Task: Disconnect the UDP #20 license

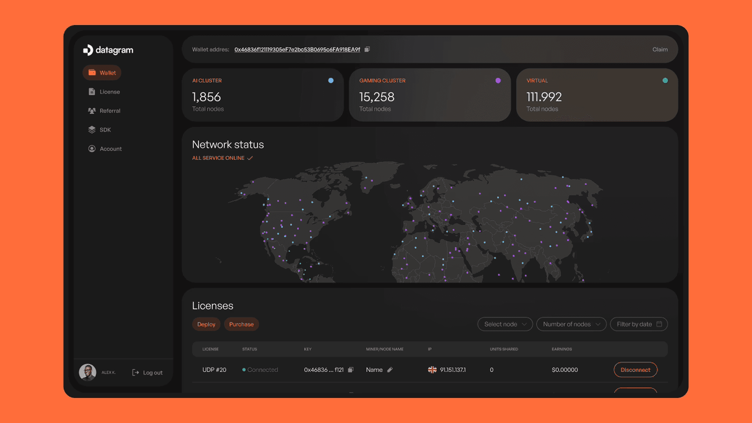Action: (635, 370)
